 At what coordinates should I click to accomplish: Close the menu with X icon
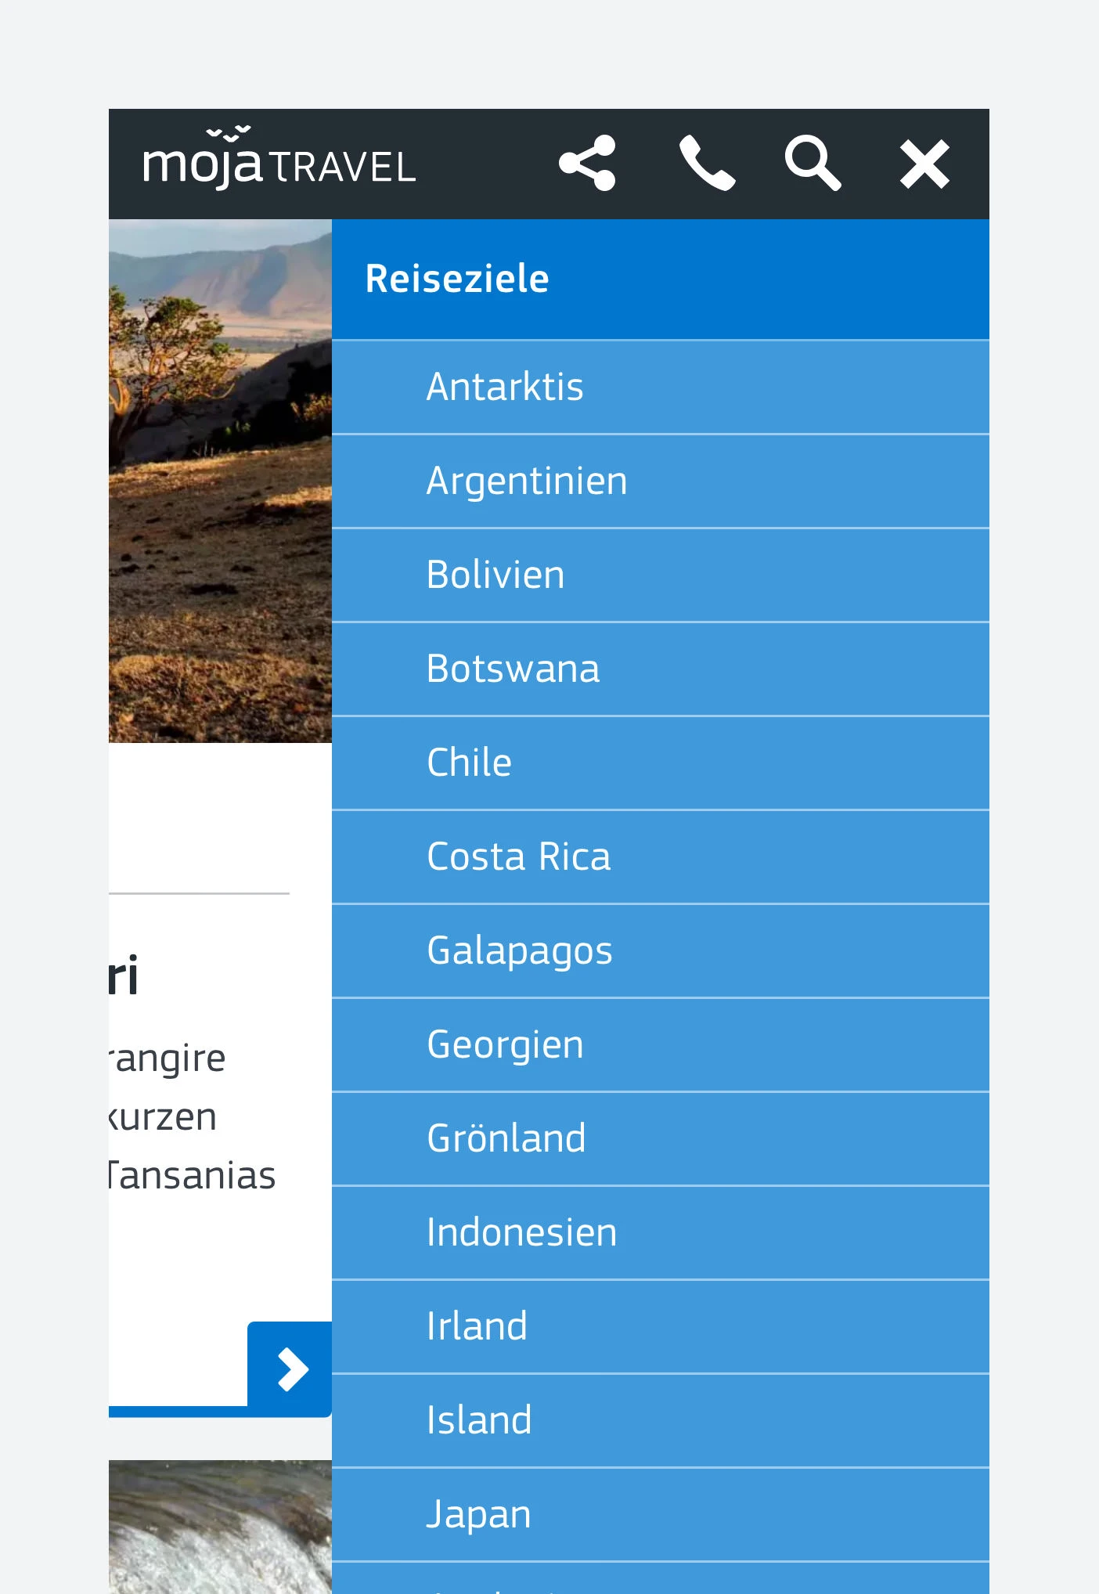pyautogui.click(x=924, y=164)
